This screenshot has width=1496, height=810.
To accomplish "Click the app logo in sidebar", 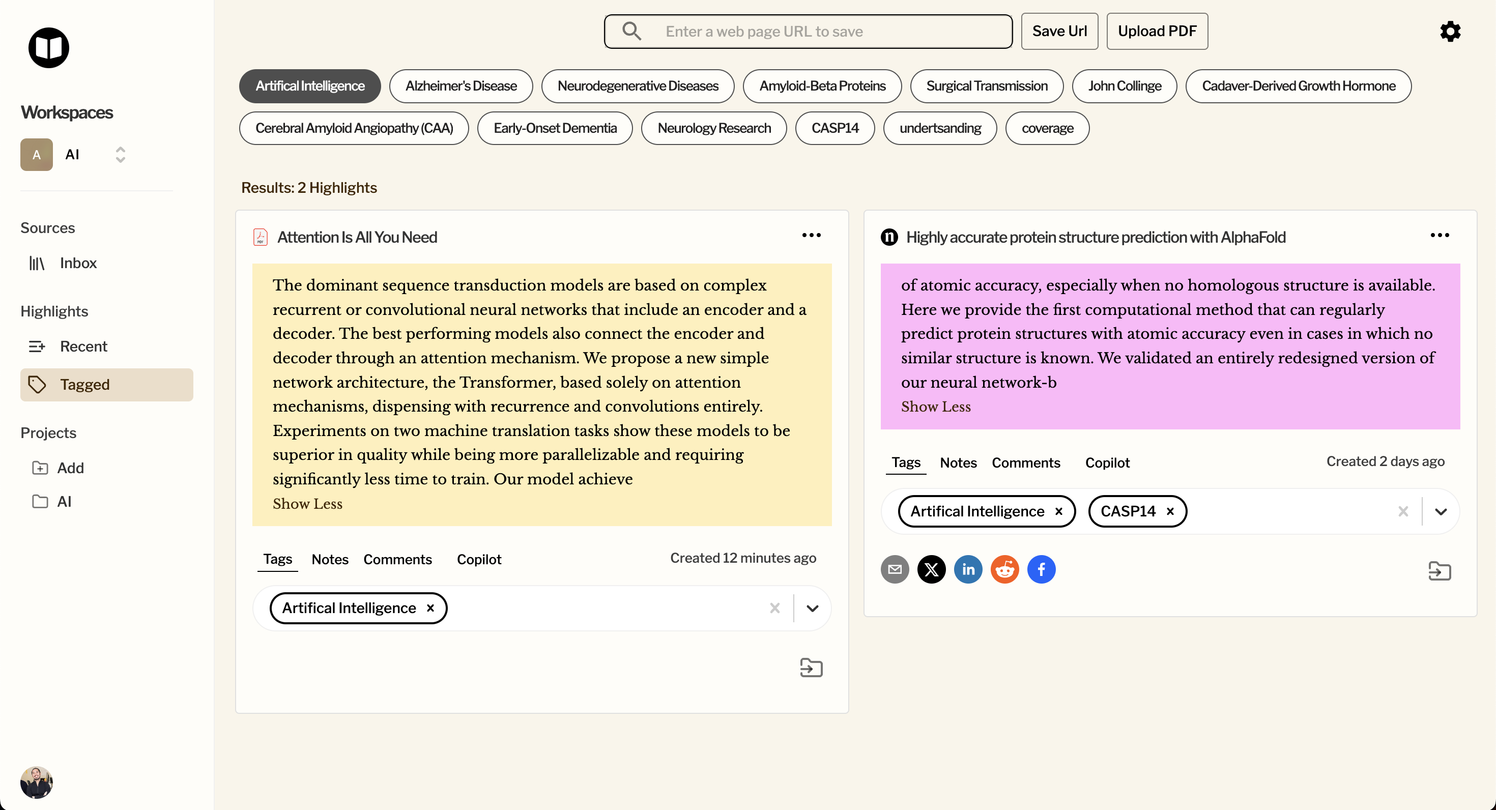I will [49, 48].
